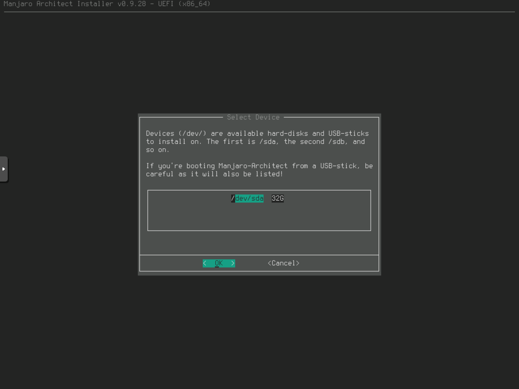Screen dimensions: 519x389
Task: Click the underlined O in OK
Action: tap(217, 263)
